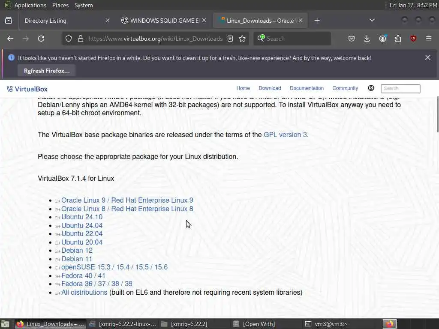Reload the current page
This screenshot has width=439, height=329.
(x=41, y=39)
